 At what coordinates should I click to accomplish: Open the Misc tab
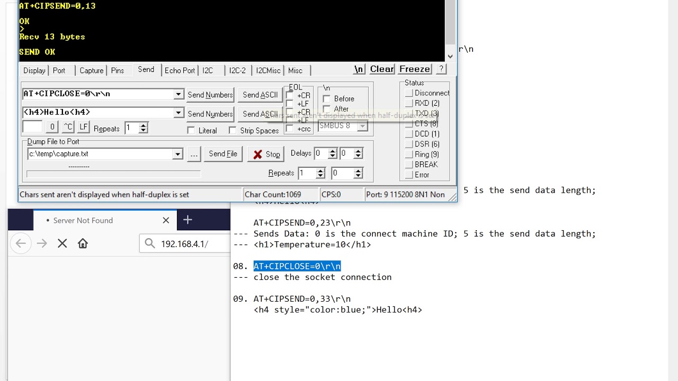[x=296, y=70]
